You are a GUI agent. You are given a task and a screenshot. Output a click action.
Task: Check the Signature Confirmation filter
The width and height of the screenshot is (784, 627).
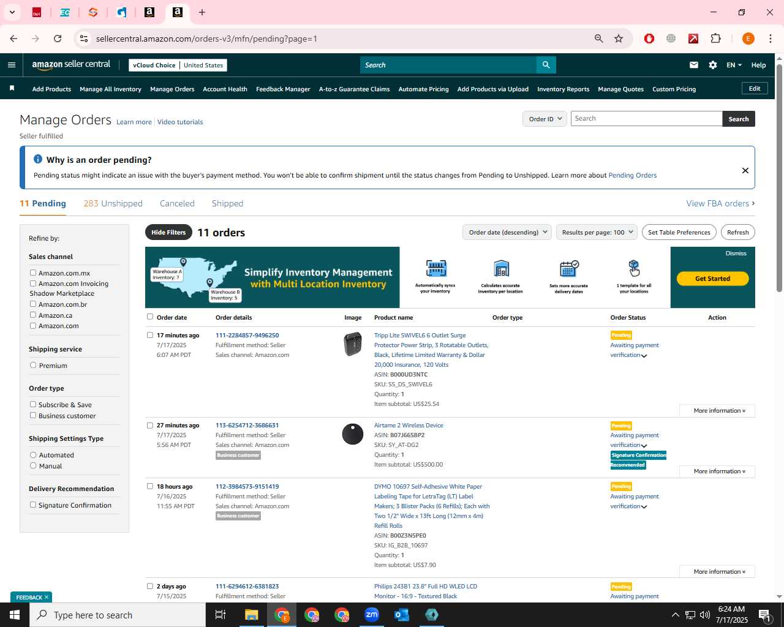point(33,505)
